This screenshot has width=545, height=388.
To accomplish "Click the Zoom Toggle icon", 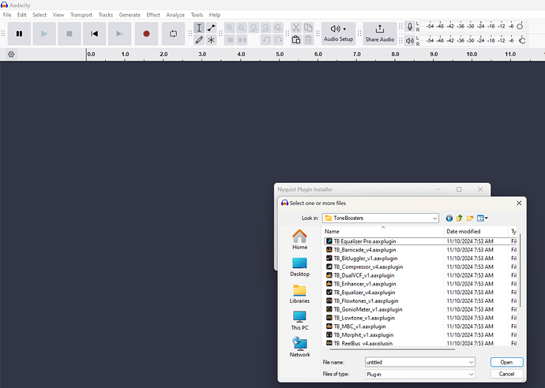I will click(x=278, y=28).
